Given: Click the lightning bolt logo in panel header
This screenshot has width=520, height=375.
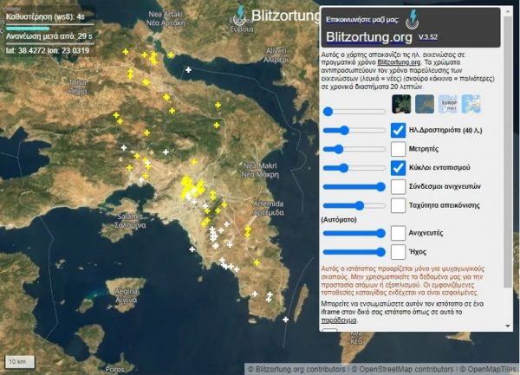Looking at the screenshot, I should [412, 17].
